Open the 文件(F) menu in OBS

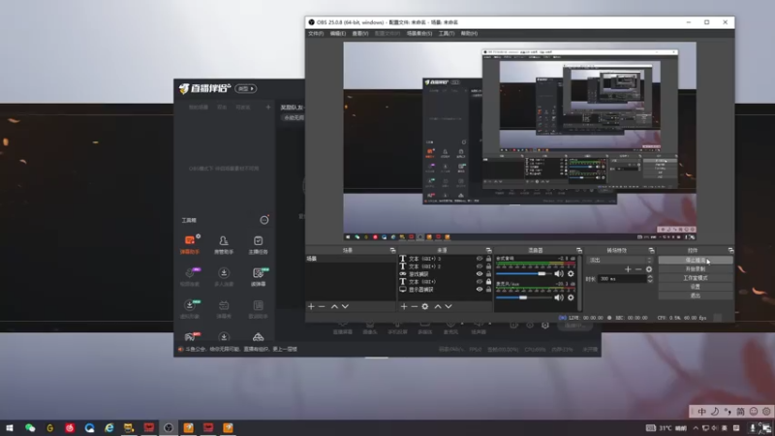316,34
